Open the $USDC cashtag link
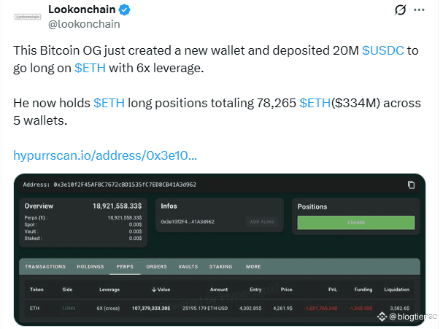Screen dimensions: 443x329 coord(383,50)
